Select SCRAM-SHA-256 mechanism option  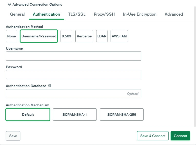122,115
